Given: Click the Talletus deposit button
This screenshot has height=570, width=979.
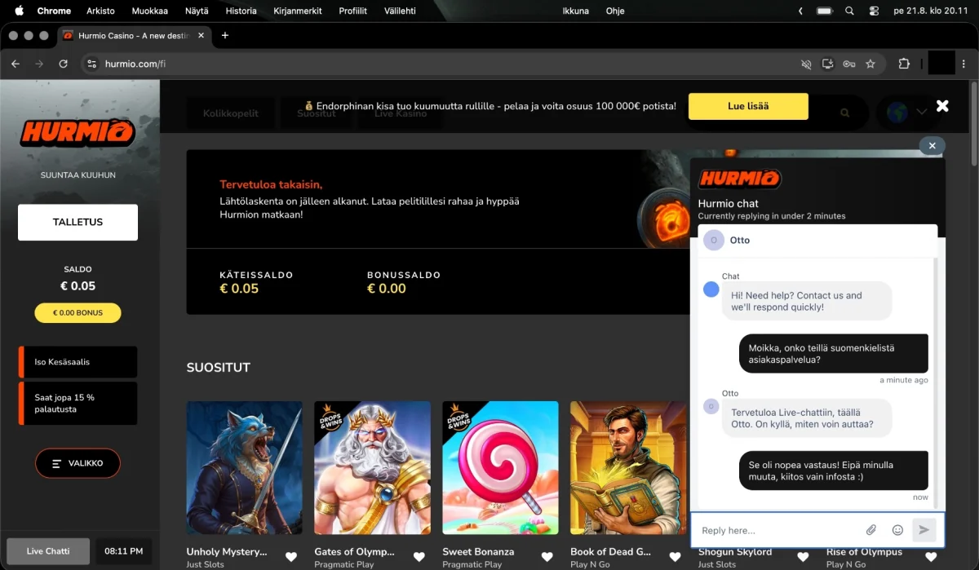Looking at the screenshot, I should pyautogui.click(x=78, y=222).
